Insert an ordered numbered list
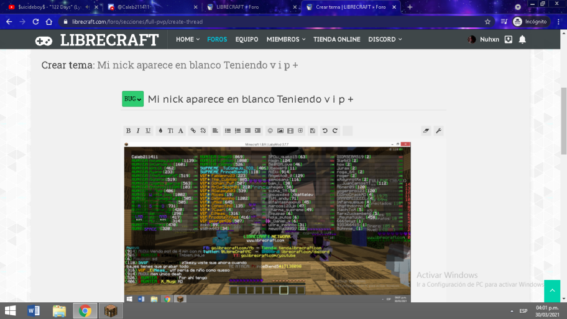The width and height of the screenshot is (567, 319). click(237, 131)
